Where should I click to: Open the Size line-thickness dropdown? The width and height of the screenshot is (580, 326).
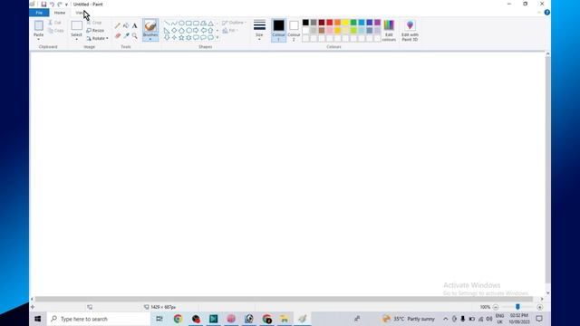(259, 30)
